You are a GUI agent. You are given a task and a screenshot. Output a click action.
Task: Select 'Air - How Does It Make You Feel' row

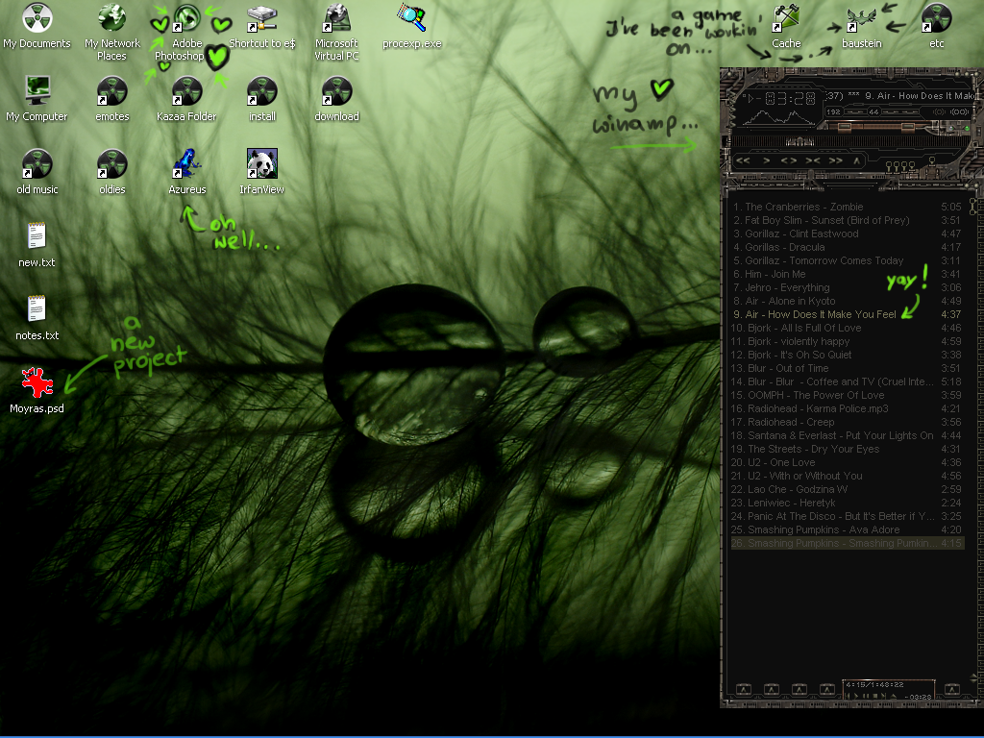[848, 314]
